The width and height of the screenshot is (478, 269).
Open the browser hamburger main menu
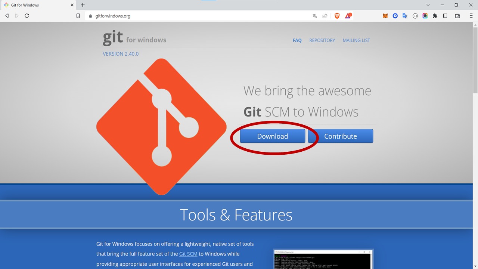[471, 16]
